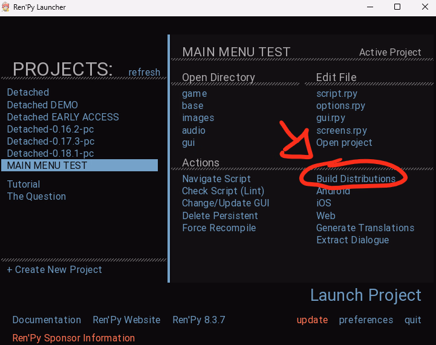
Task: Open the game directory
Action: pos(194,93)
